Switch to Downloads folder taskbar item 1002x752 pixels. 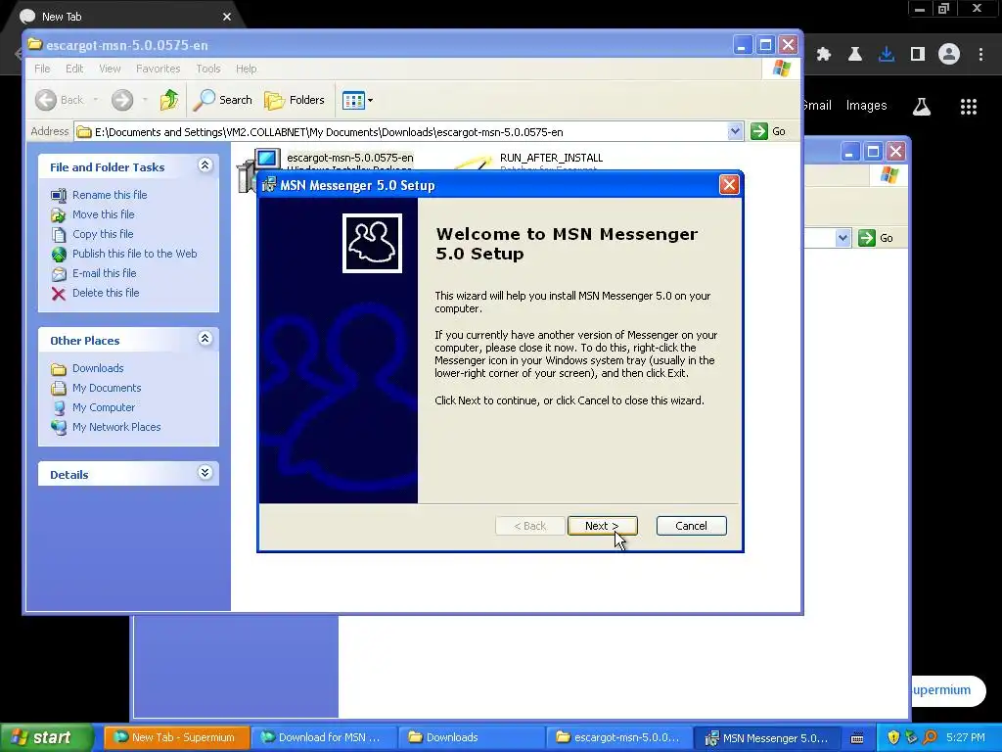tap(470, 737)
